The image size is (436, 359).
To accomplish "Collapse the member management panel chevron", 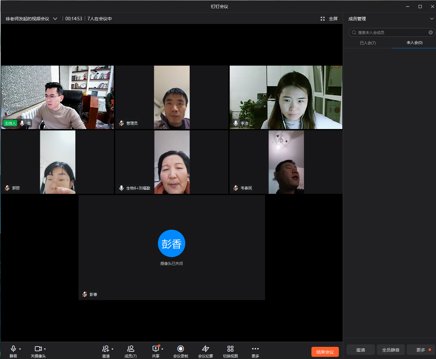I will (x=432, y=19).
